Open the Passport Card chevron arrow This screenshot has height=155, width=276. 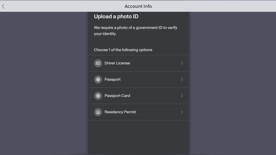pos(182,96)
